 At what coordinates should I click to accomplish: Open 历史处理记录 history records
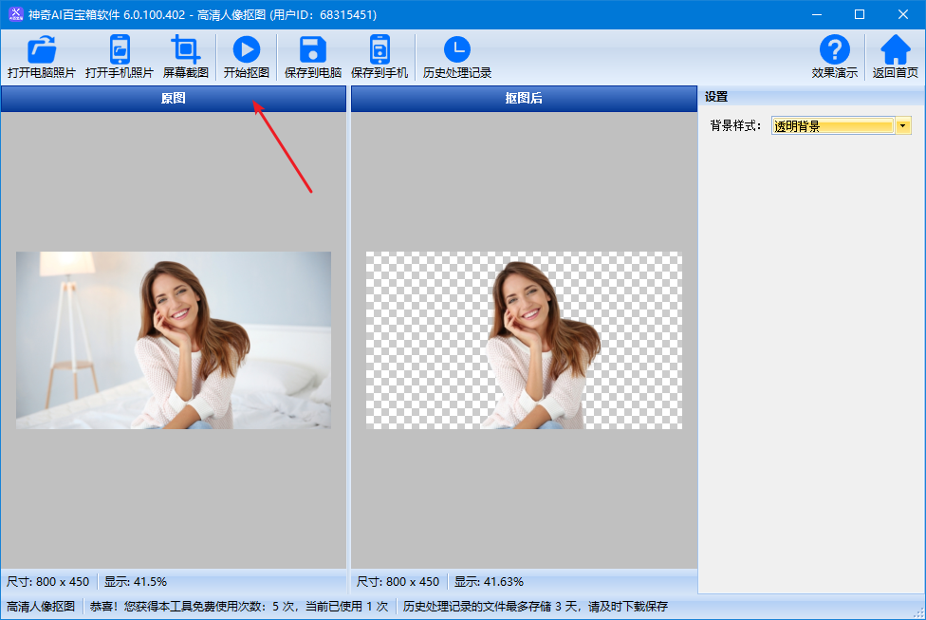point(457,57)
